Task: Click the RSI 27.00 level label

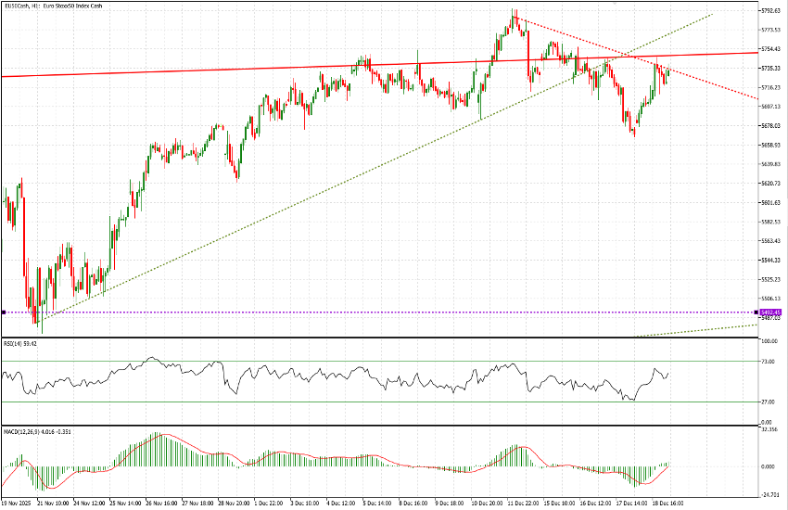Action: pyautogui.click(x=768, y=402)
